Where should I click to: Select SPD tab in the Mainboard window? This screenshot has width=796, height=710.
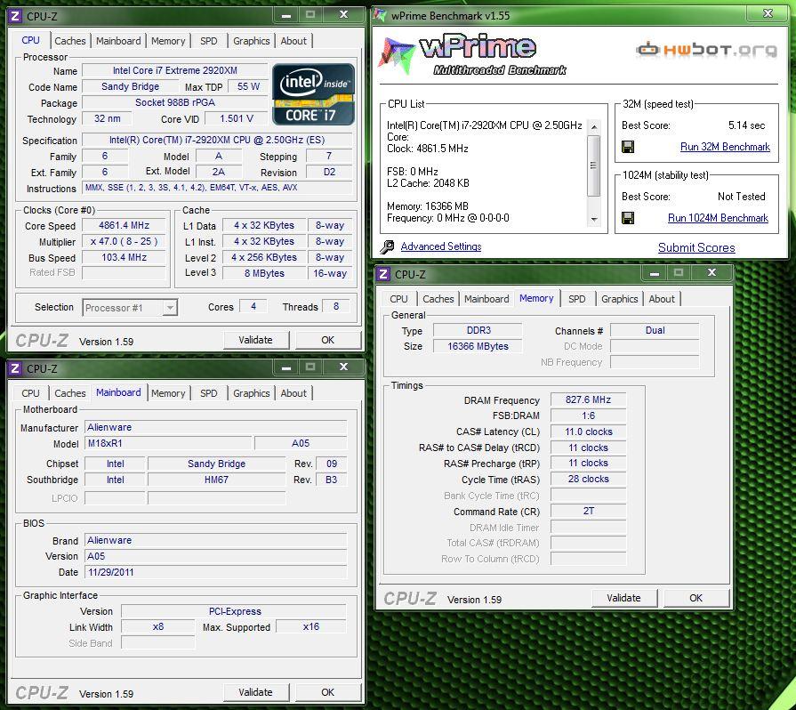click(x=209, y=393)
